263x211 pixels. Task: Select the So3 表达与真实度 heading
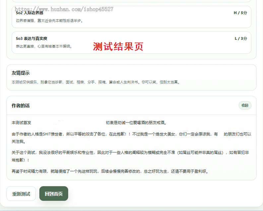[32, 39]
